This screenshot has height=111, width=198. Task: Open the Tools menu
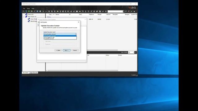pos(28,9)
